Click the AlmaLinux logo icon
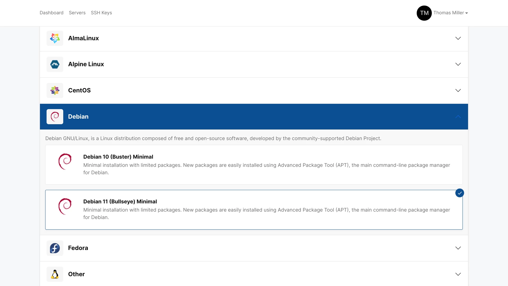 tap(55, 38)
